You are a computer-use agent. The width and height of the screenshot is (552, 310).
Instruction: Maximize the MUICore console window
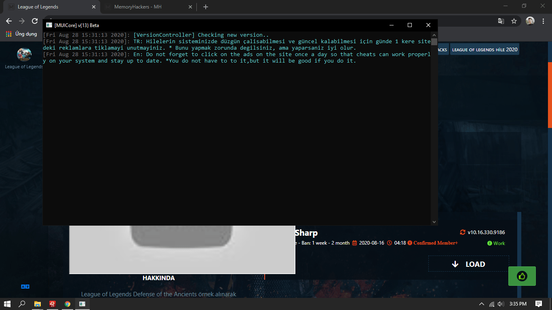[x=410, y=25]
